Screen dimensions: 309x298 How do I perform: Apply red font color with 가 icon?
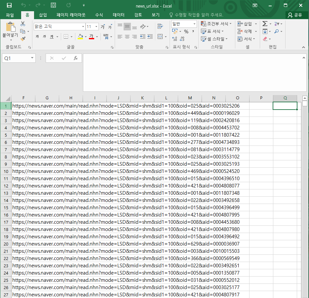pos(92,37)
